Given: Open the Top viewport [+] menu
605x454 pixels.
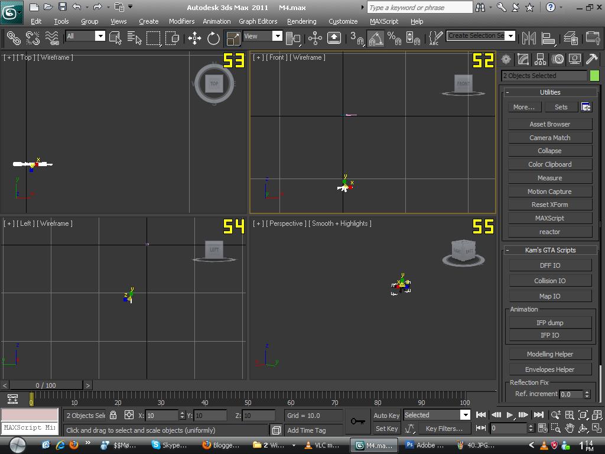Looking at the screenshot, I should 9,57.
